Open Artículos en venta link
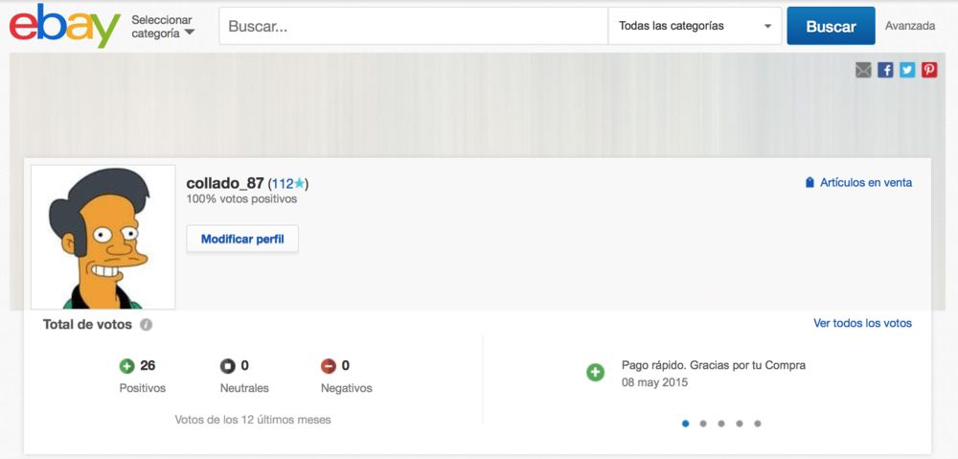Image resolution: width=958 pixels, height=459 pixels. coord(865,182)
